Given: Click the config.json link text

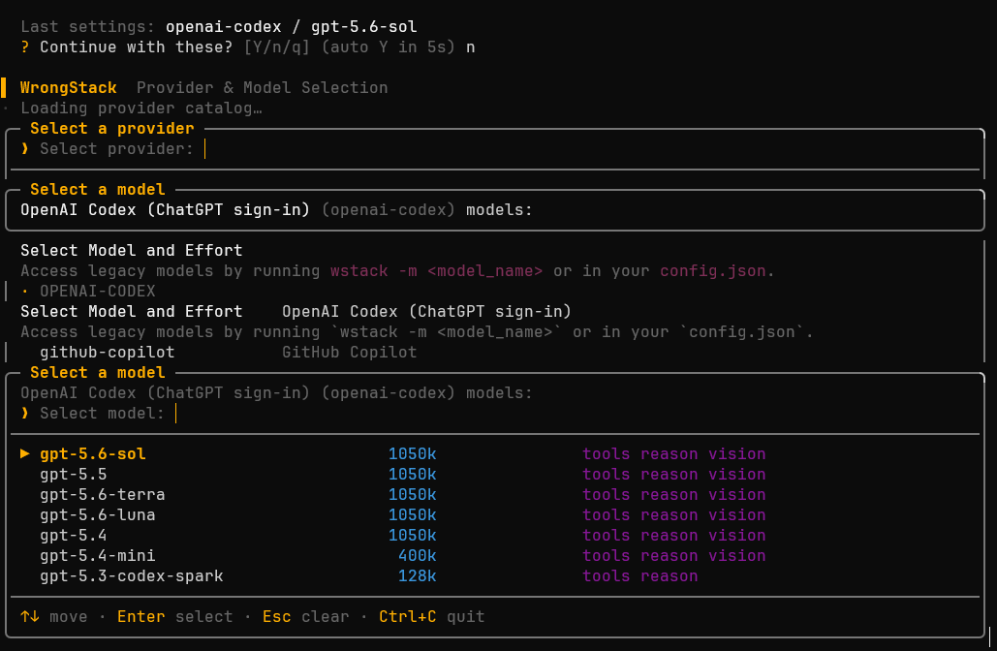Looking at the screenshot, I should coord(713,271).
